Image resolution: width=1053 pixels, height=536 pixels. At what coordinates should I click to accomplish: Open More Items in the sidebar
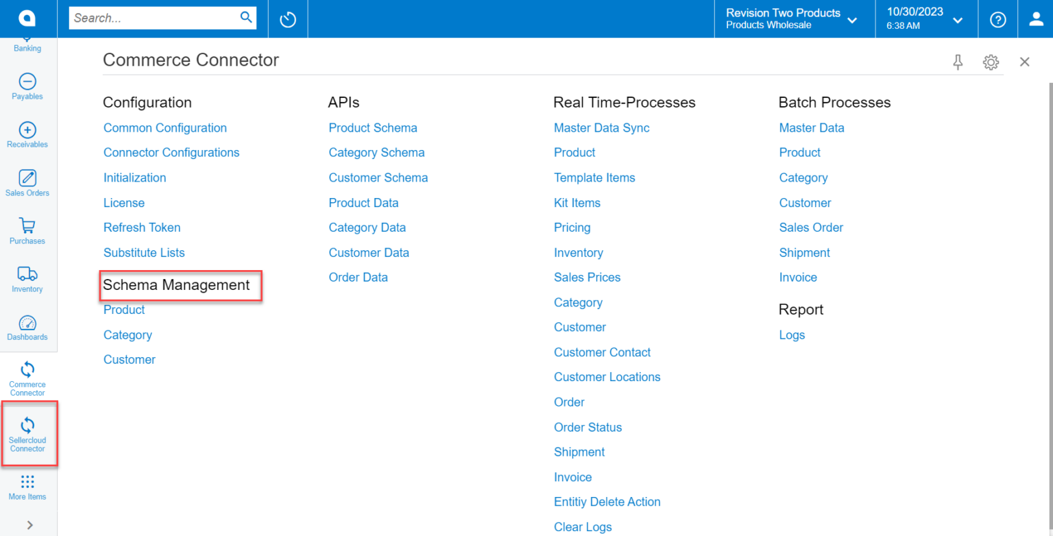click(x=27, y=487)
